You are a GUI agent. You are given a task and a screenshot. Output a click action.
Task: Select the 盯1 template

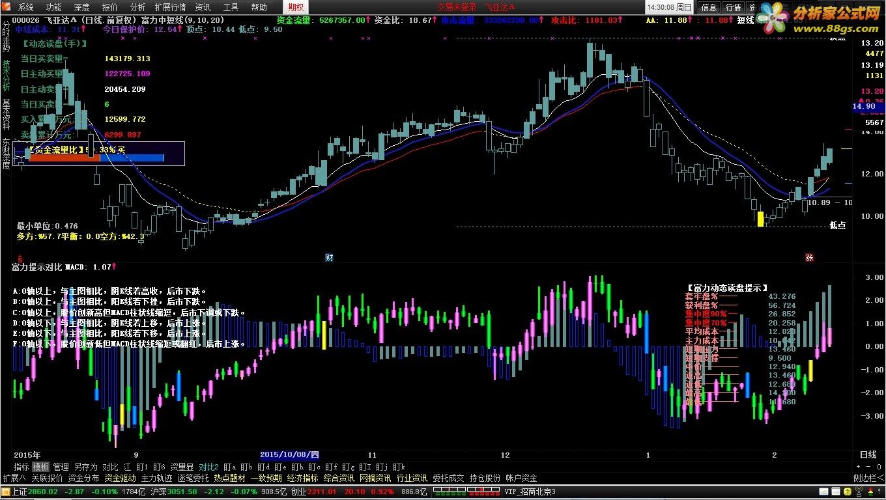(142, 467)
